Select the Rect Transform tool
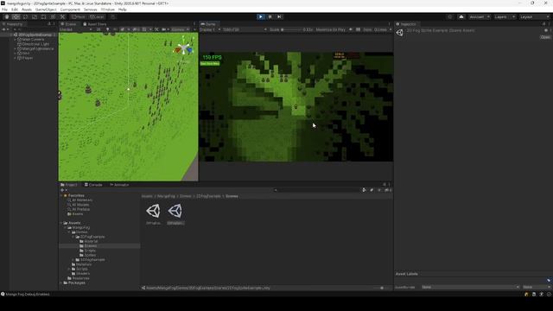 click(43, 16)
